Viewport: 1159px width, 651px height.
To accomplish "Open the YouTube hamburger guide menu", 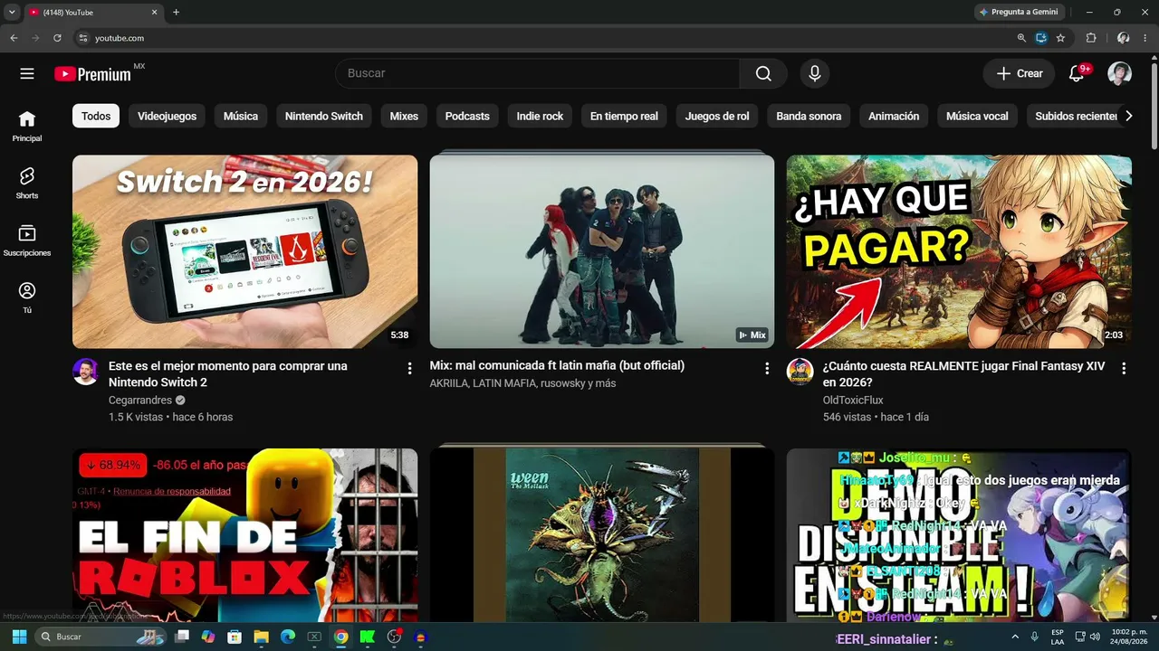I will pyautogui.click(x=27, y=73).
